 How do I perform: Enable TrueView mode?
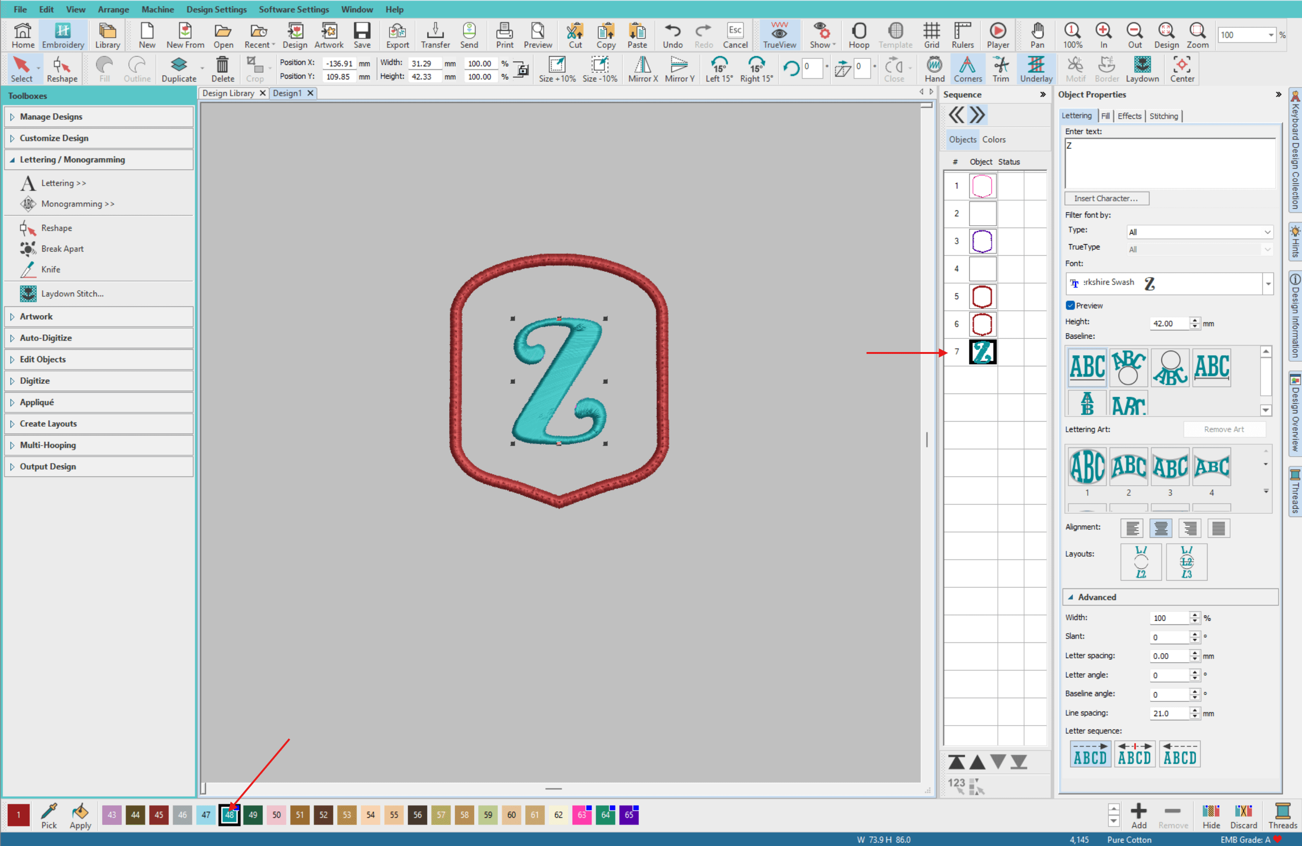[779, 35]
